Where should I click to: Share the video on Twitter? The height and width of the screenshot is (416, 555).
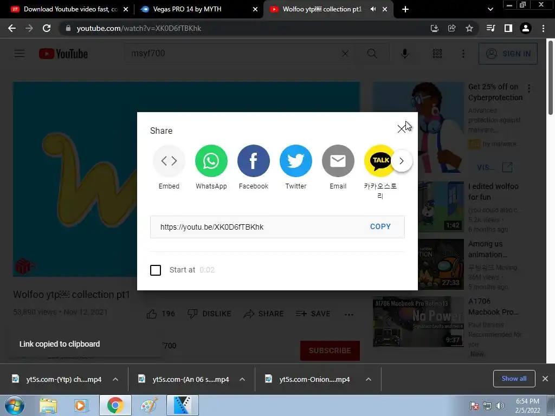[295, 161]
